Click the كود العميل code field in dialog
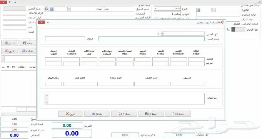 [x=184, y=34]
